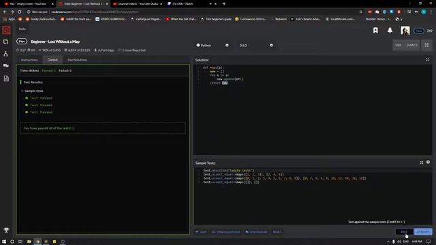Switch to the YouTube empty crown browser tab
Screen dimensions: 436x245
28,4
